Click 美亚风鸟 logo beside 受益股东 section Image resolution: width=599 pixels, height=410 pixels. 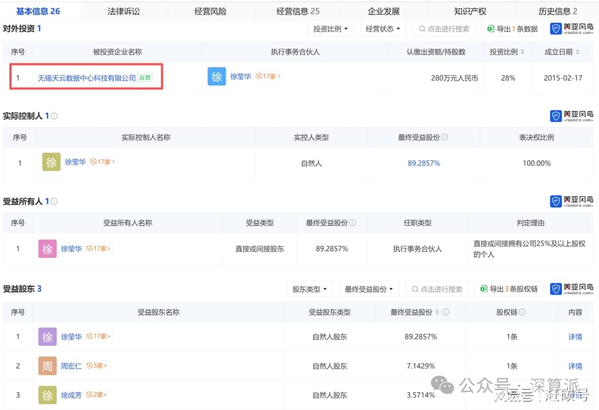571,289
